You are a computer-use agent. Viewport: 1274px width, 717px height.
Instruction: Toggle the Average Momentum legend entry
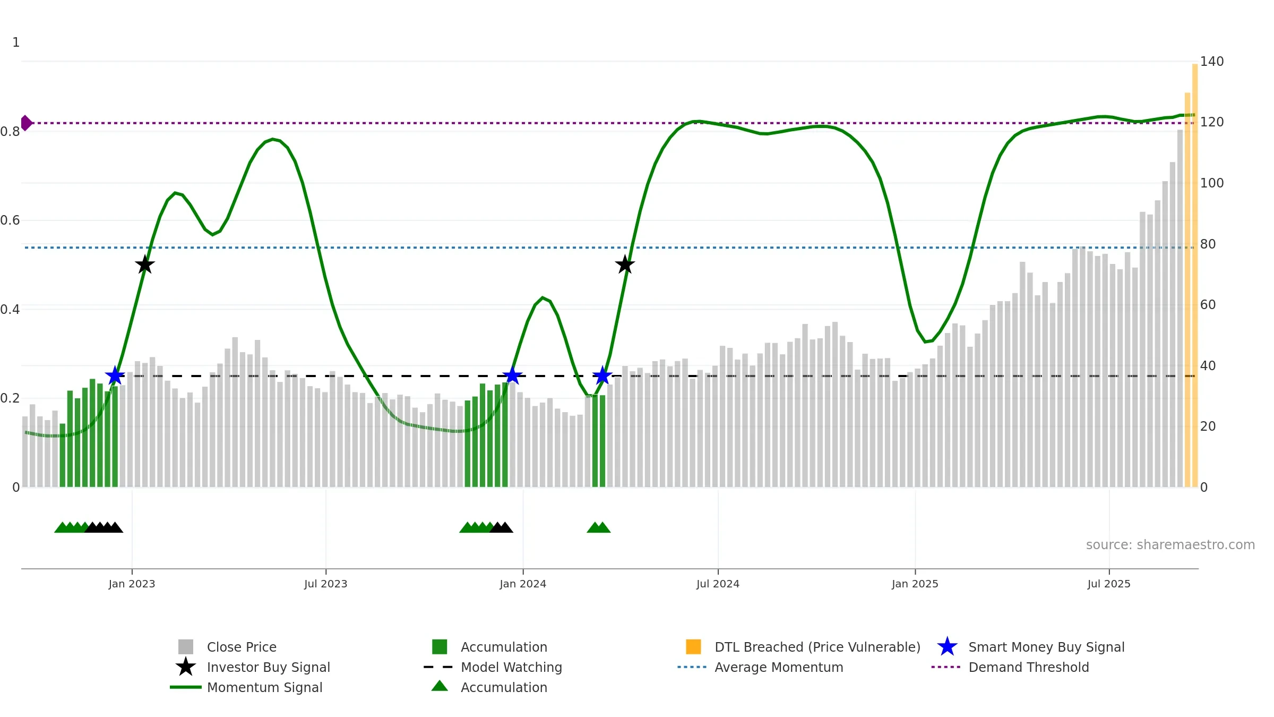pyautogui.click(x=778, y=667)
